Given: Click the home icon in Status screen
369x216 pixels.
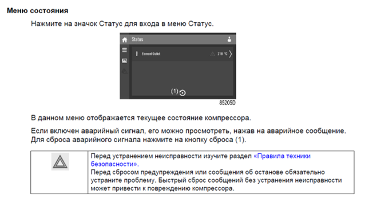Looking at the screenshot, I should pyautogui.click(x=125, y=40).
